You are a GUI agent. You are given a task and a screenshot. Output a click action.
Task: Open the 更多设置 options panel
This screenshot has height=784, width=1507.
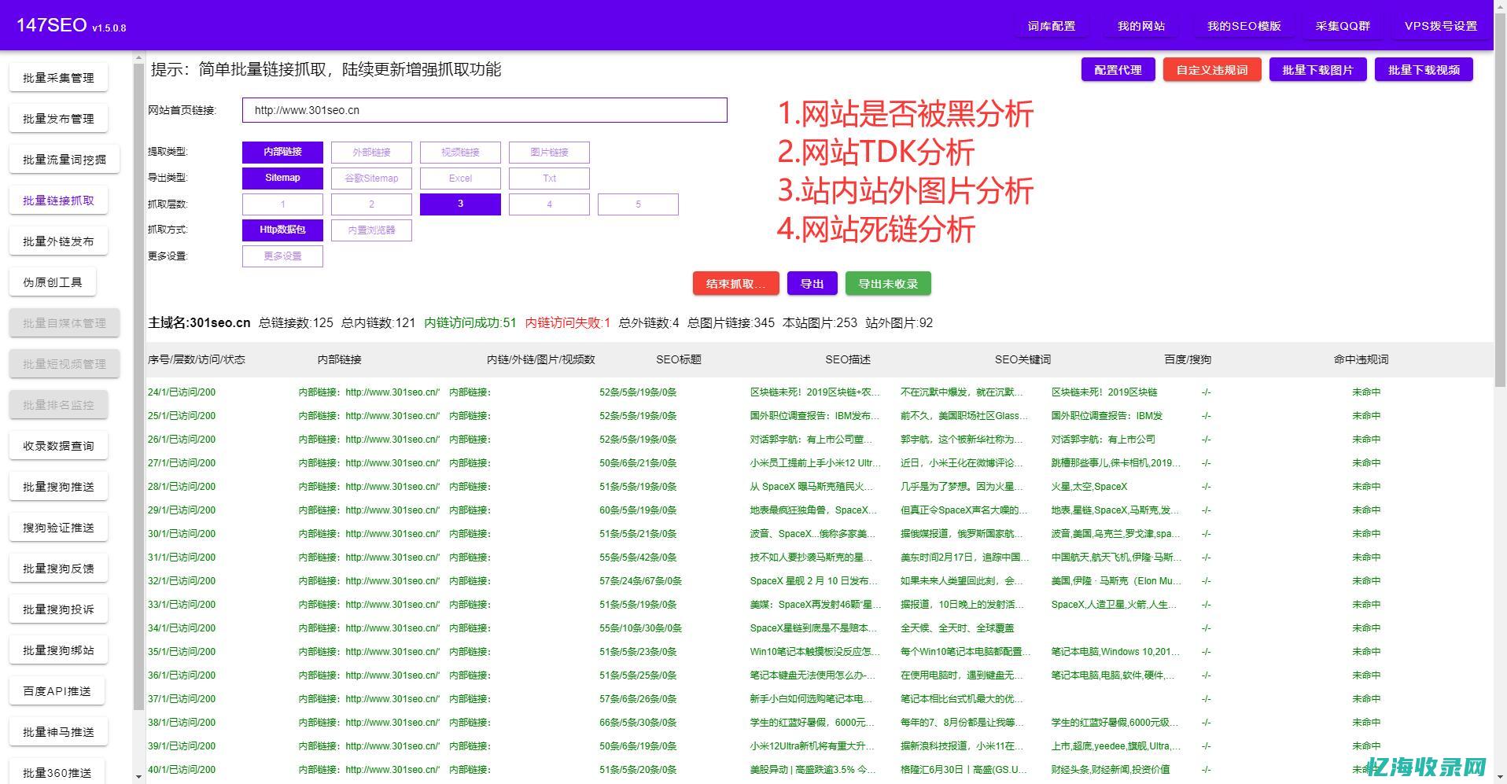tap(282, 256)
